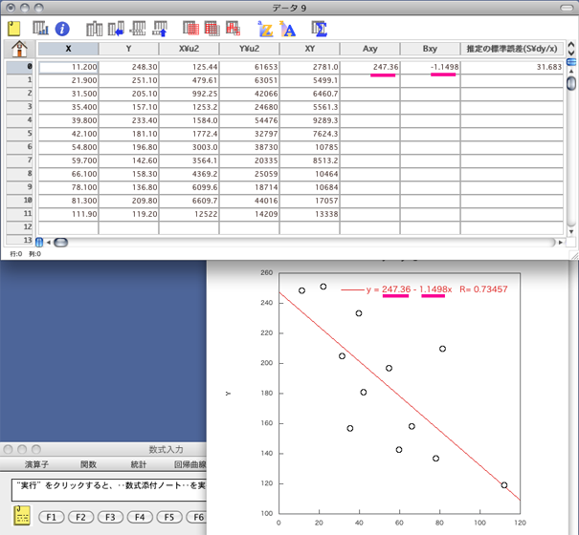This screenshot has width=579, height=535.
Task: Open the 統計 dropdown menu
Action: coord(139,464)
